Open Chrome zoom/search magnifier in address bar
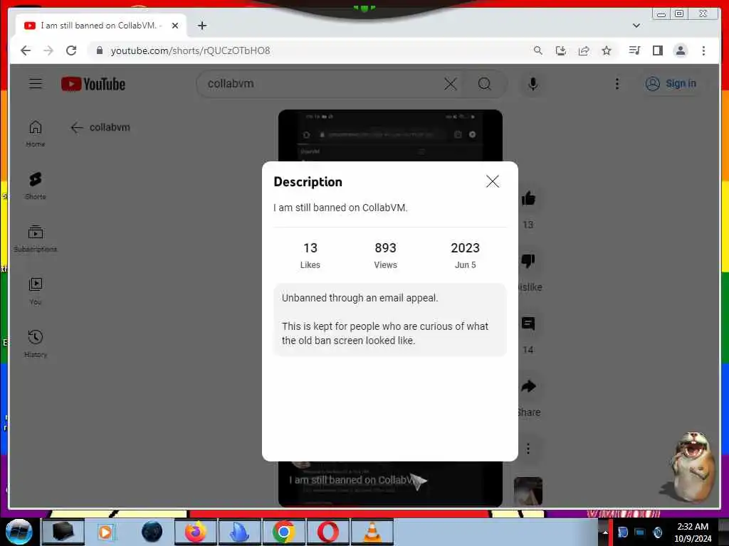 tap(538, 50)
